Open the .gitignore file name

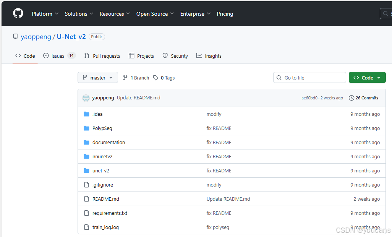point(103,185)
